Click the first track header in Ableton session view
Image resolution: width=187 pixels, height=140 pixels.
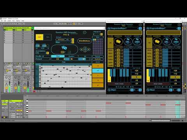pyautogui.click(x=8, y=28)
